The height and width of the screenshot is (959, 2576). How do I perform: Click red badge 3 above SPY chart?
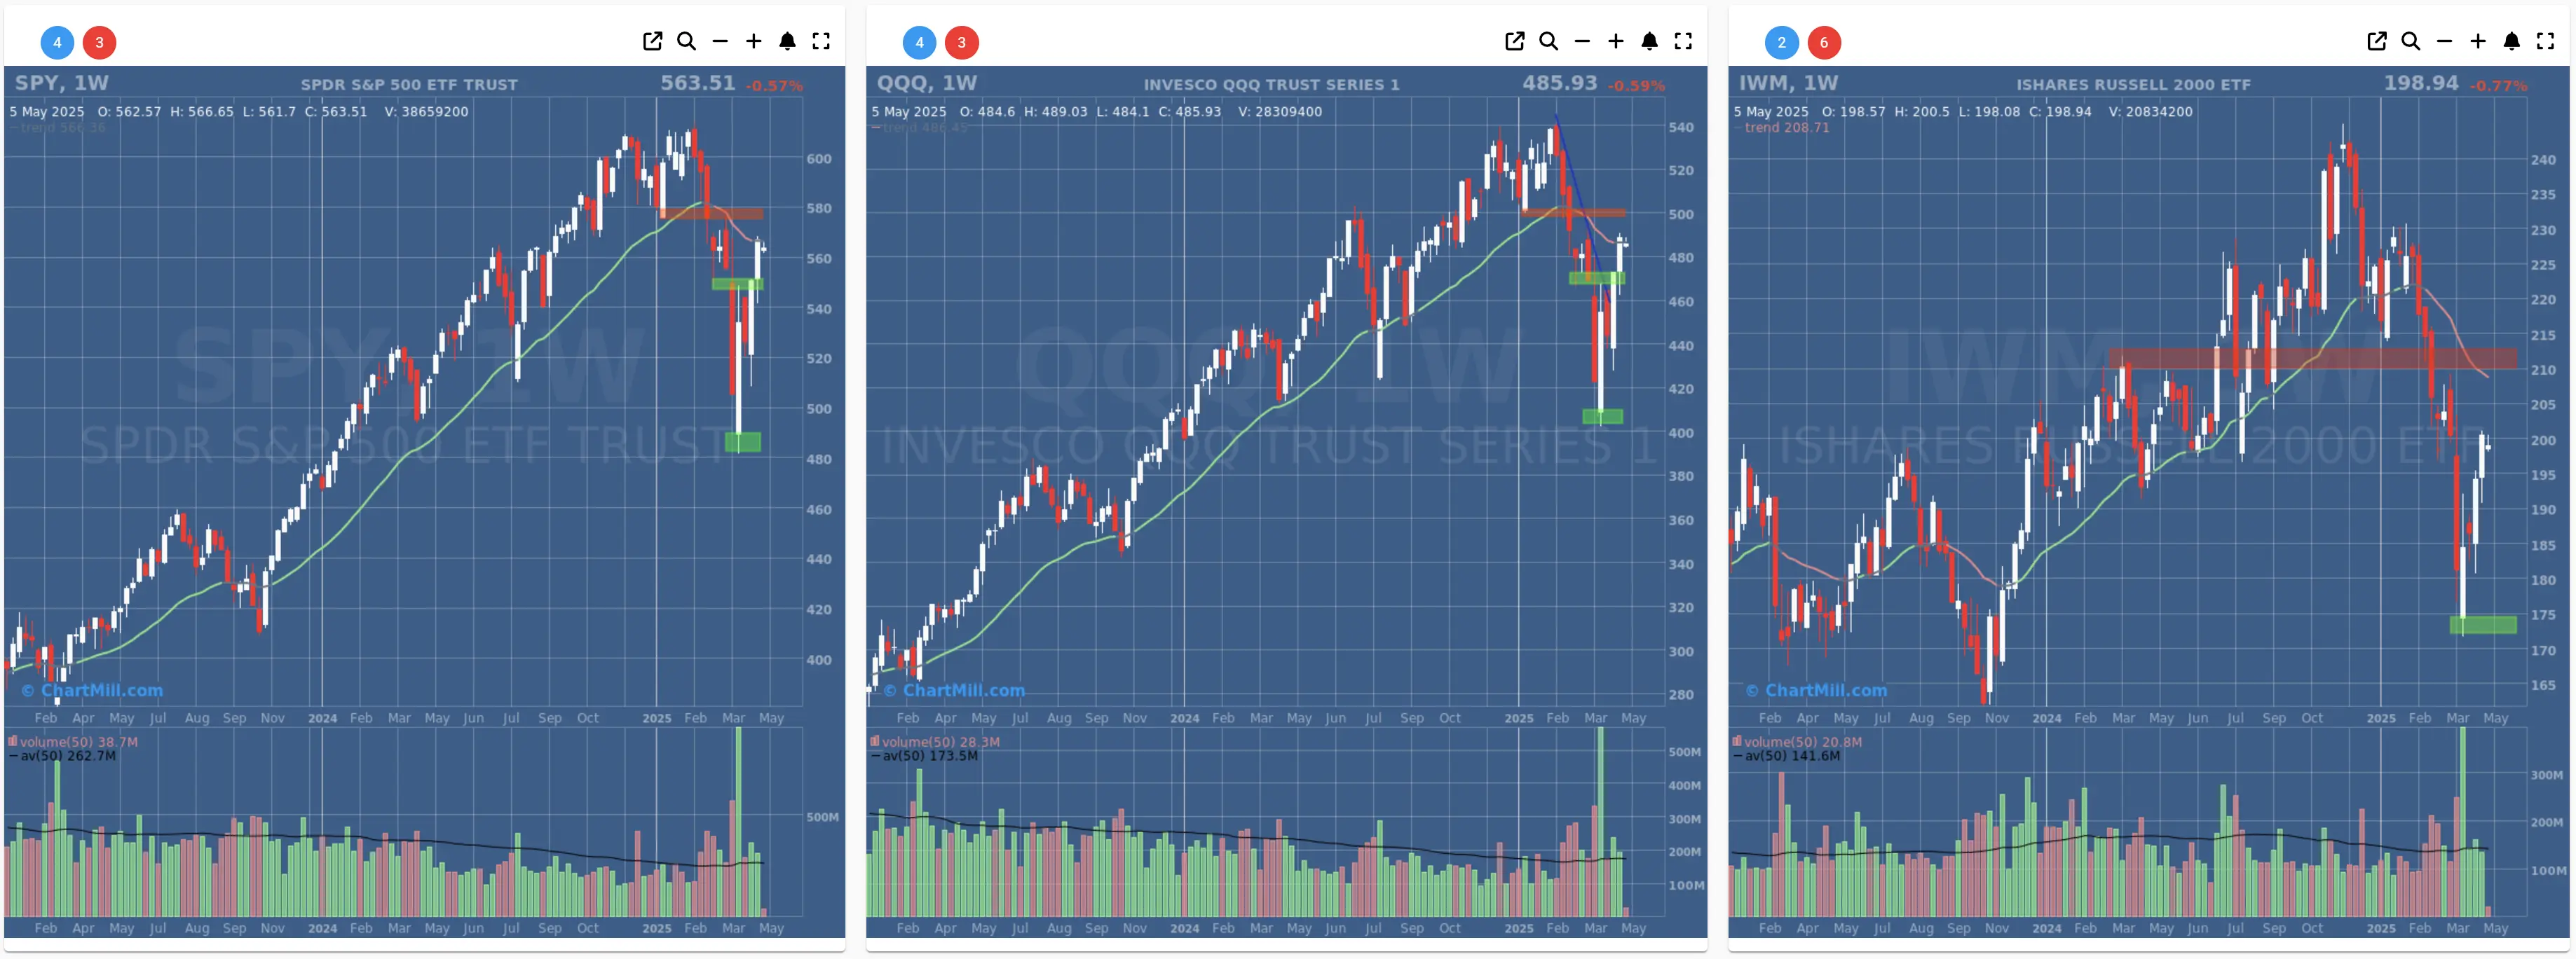click(x=99, y=42)
